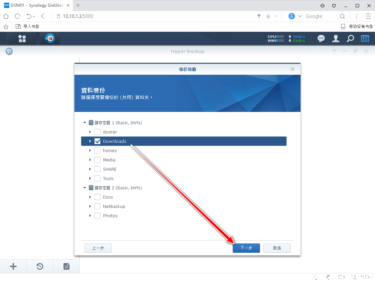Open the DSM main menu grid icon

tap(22, 39)
